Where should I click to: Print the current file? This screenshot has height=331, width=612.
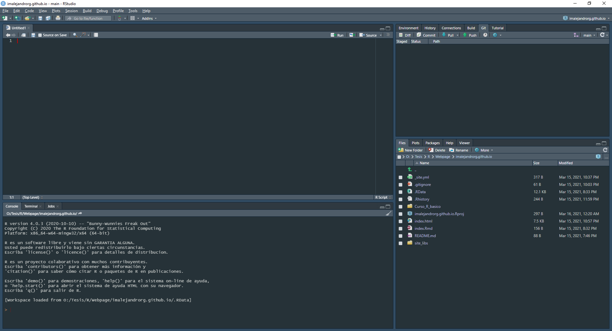click(58, 18)
